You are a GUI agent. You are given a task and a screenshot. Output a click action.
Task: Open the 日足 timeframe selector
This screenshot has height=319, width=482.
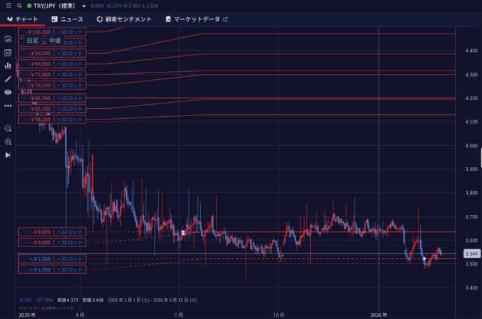[33, 41]
